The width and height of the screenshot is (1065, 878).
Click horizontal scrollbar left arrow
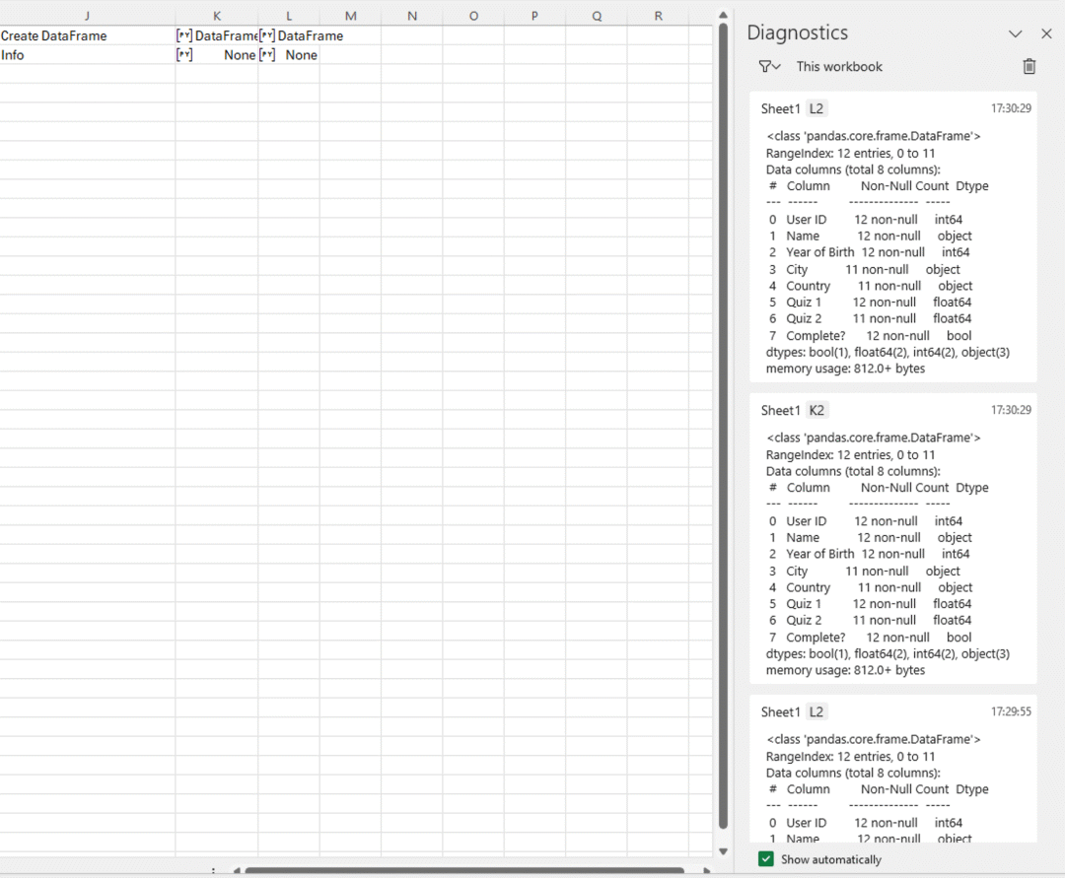[x=237, y=870]
